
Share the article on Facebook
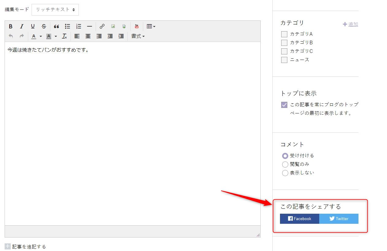point(300,219)
